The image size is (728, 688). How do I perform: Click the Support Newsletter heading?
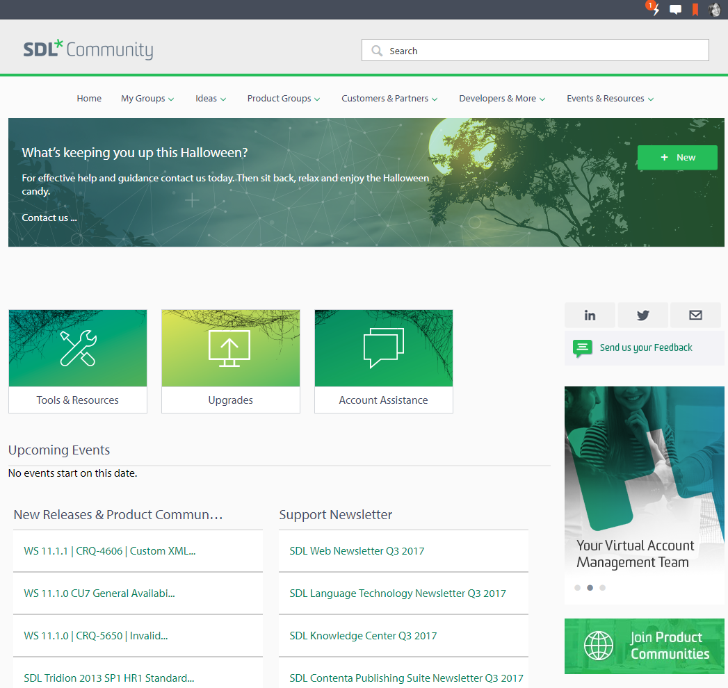(x=336, y=514)
